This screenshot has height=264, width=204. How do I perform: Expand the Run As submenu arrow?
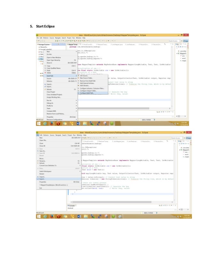pyautogui.click(x=76, y=100)
